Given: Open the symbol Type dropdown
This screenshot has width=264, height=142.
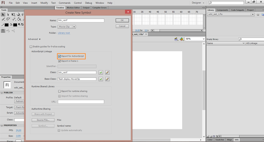Looking at the screenshot, I should tap(67, 27).
